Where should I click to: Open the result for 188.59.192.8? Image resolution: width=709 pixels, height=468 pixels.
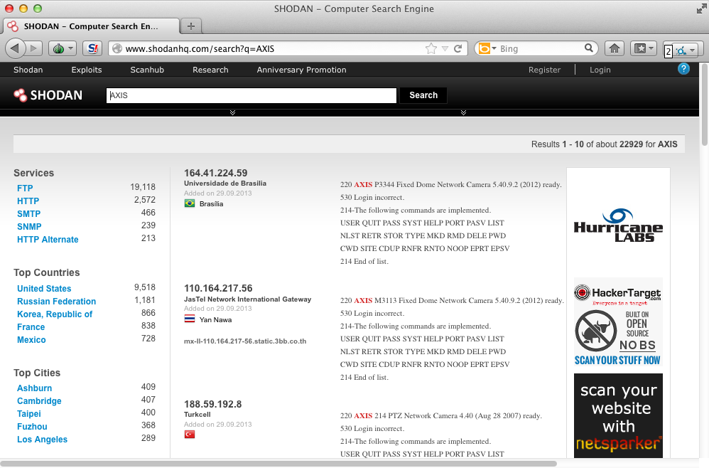[x=213, y=404]
